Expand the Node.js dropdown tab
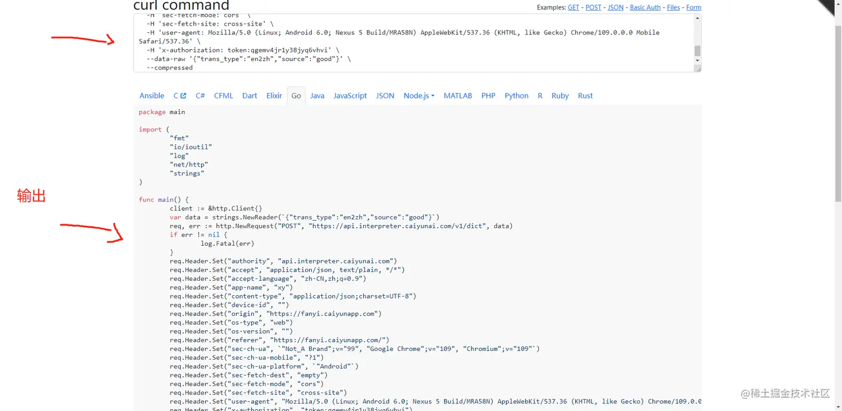The width and height of the screenshot is (842, 411). coord(419,96)
